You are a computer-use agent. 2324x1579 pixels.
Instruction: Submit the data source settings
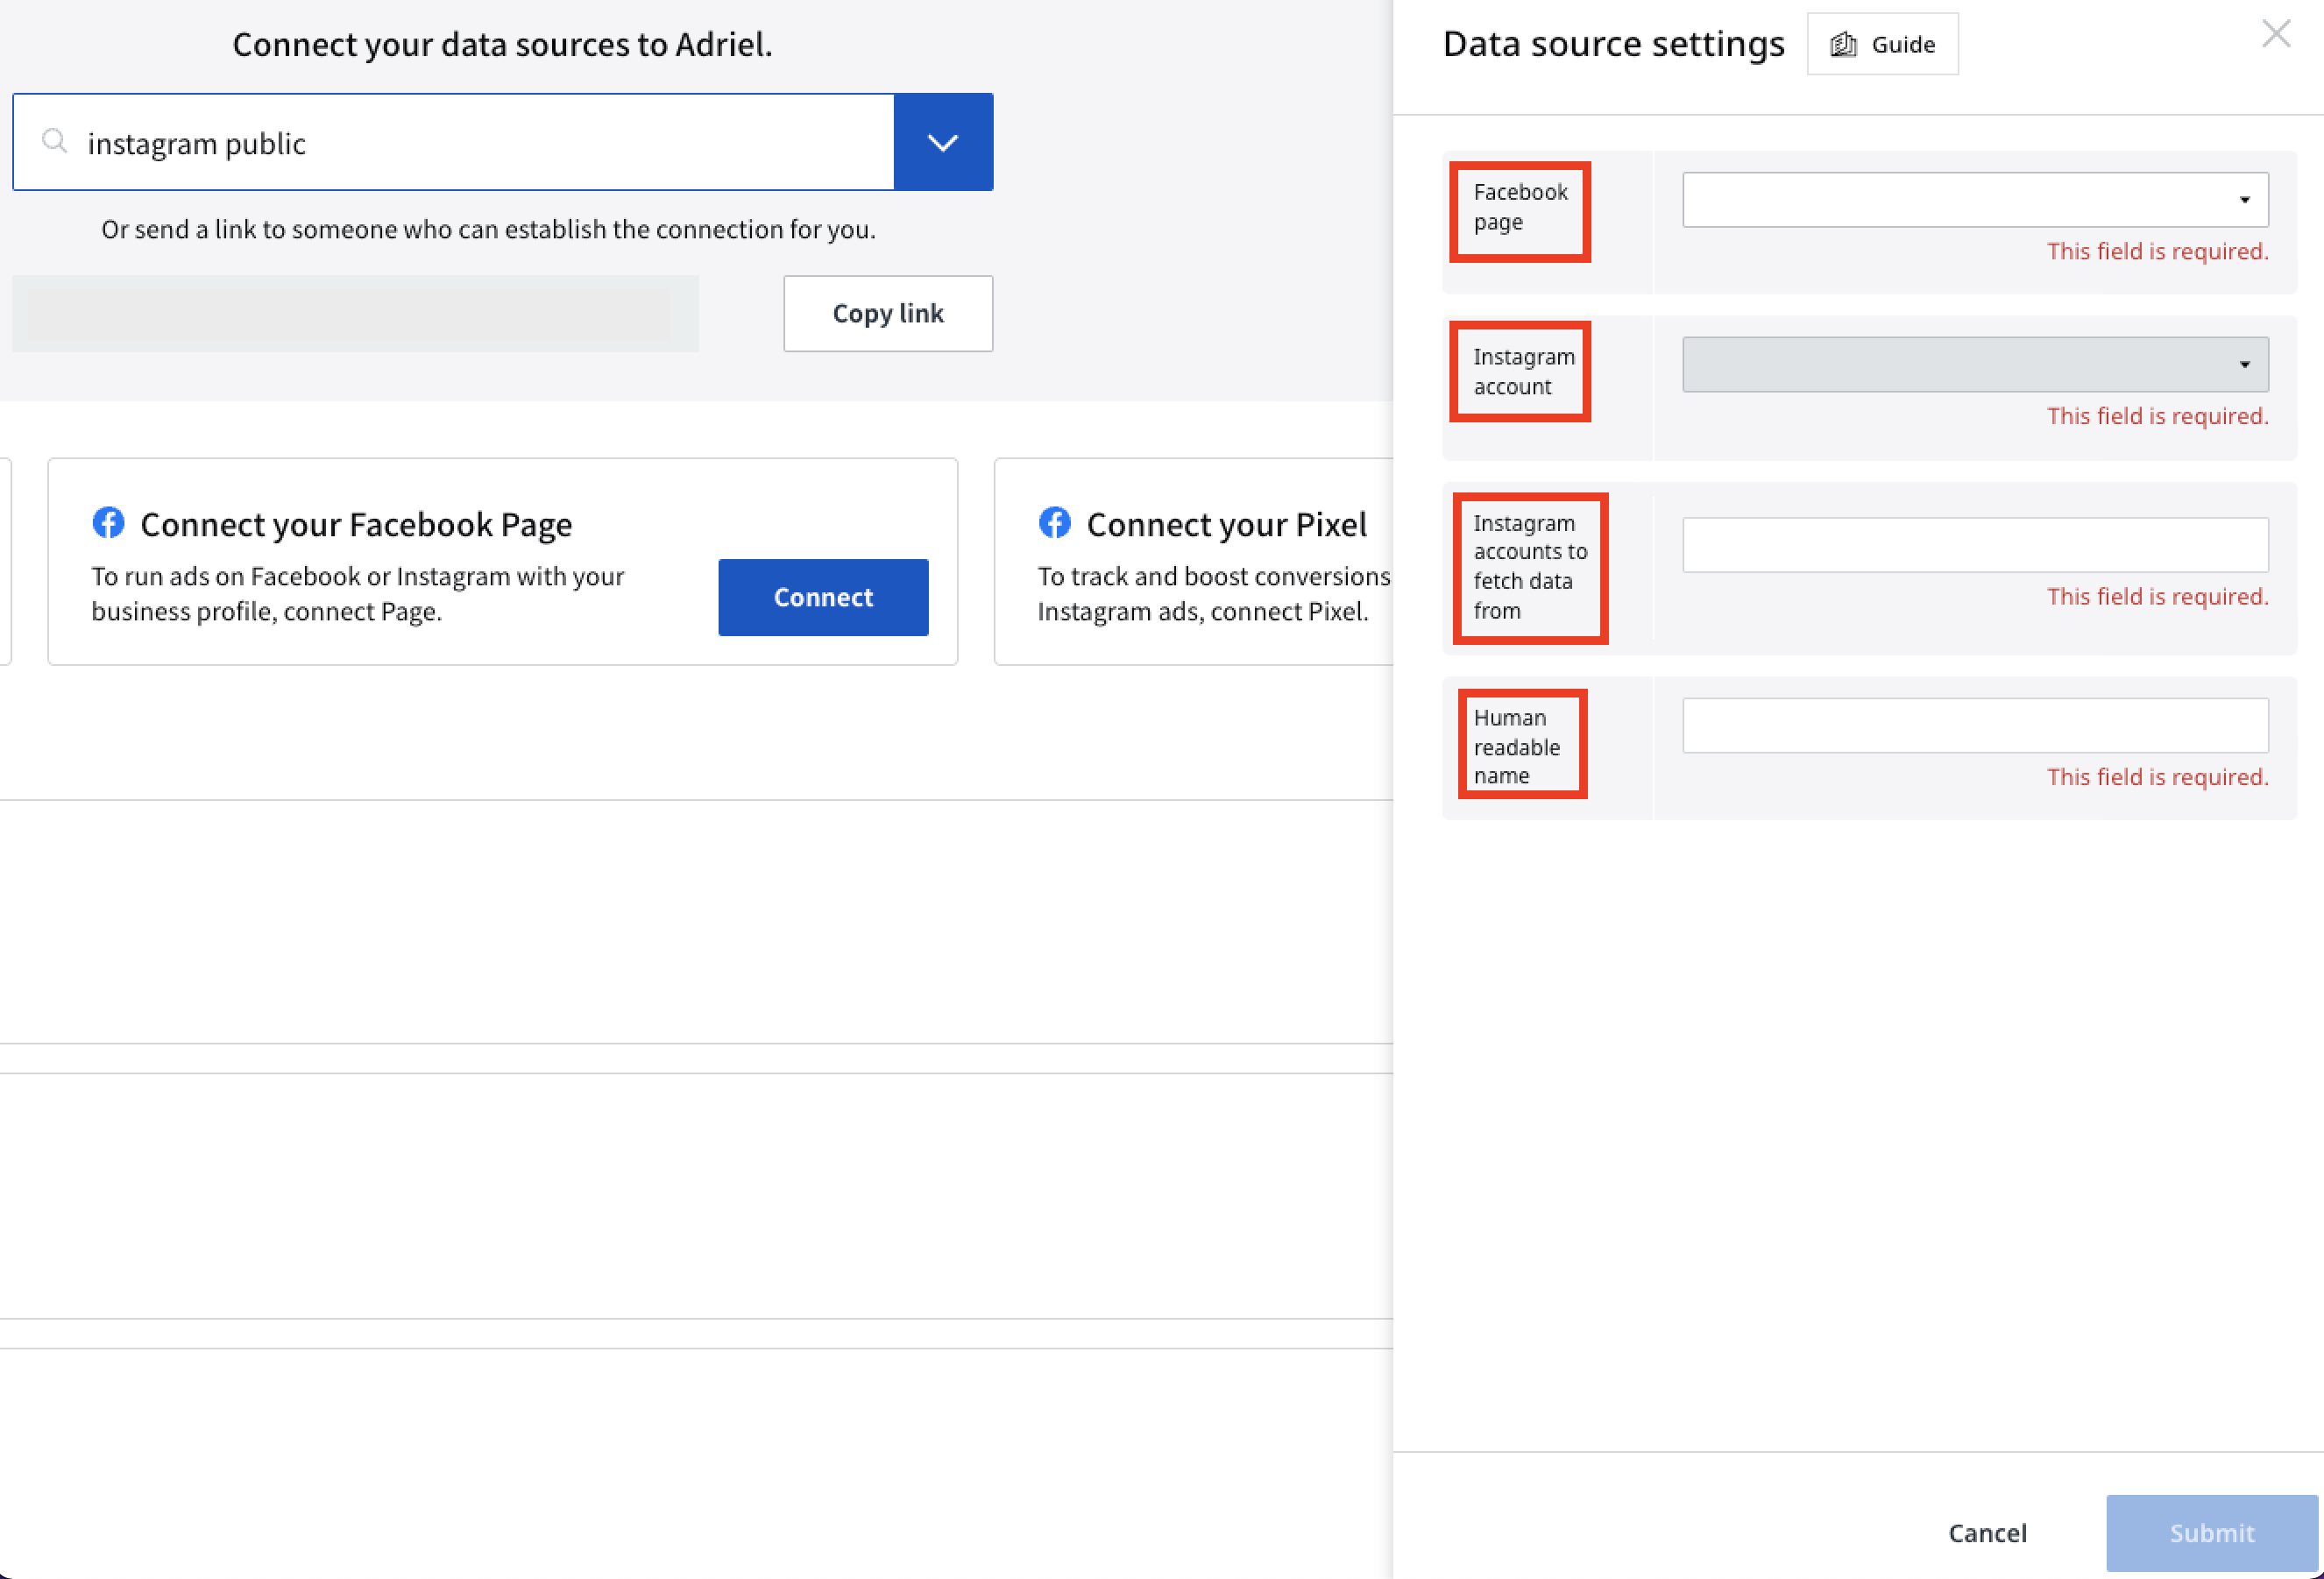2212,1533
